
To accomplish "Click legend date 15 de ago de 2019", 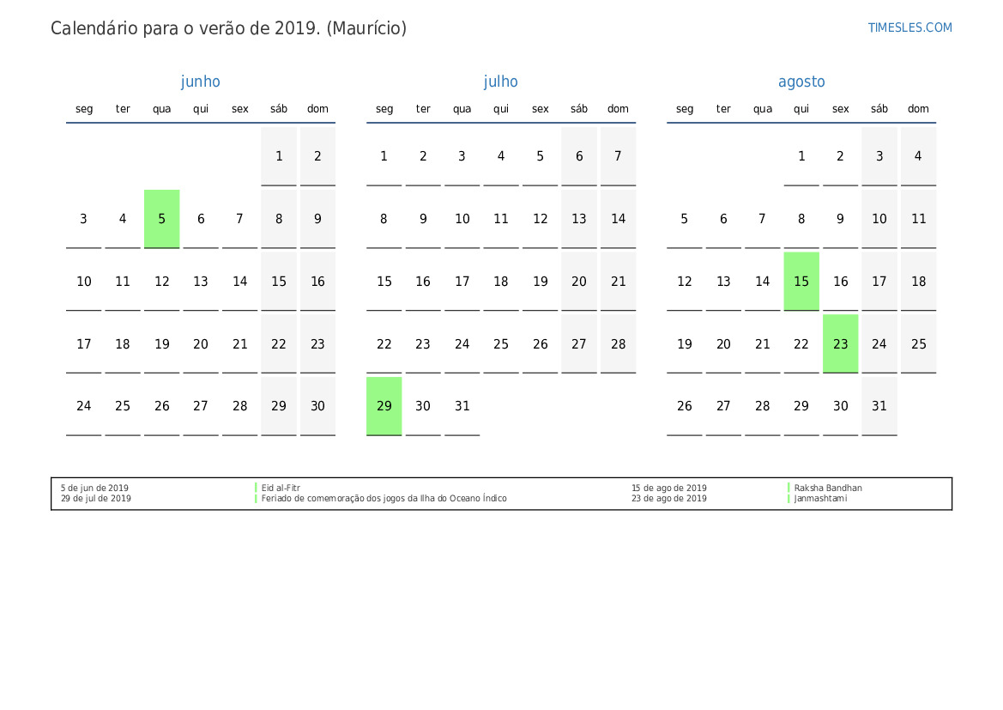I will 669,488.
